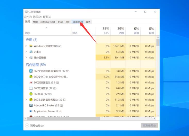Viewport: 189px width, 136px height.
Task: Click the Application Frame Host icon
Action: tap(31, 111)
